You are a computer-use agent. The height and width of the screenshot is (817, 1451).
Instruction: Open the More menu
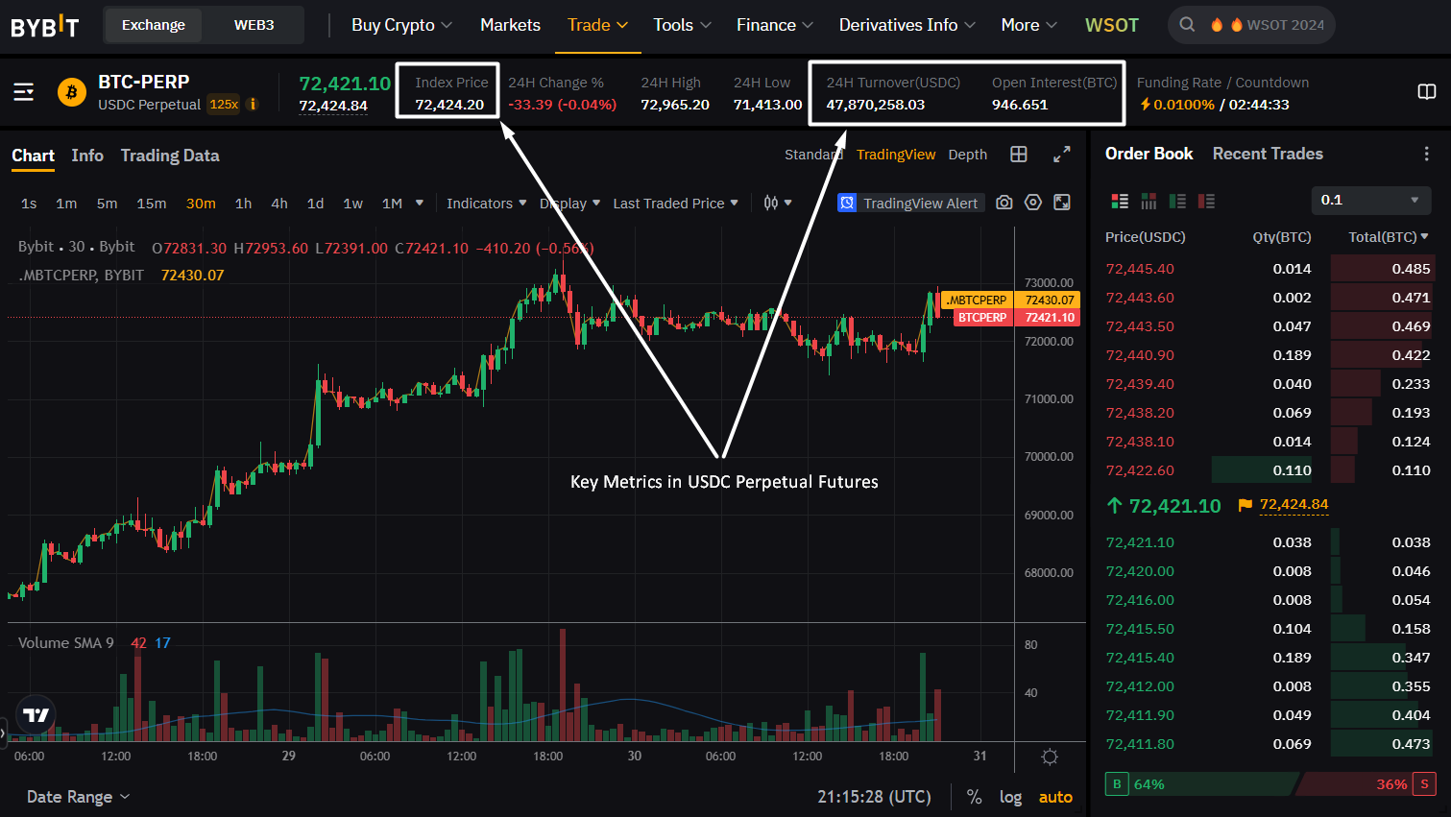point(1028,25)
